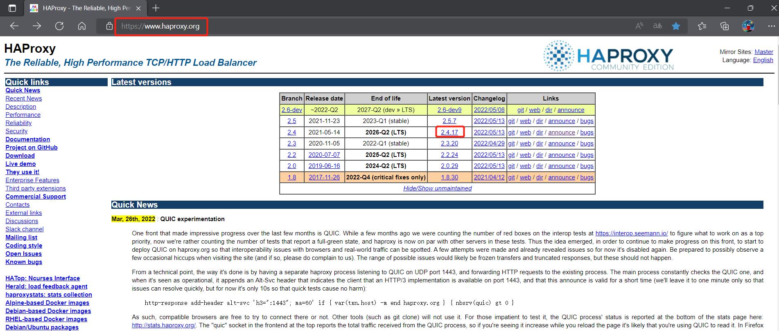Open the 2.4 branch link
This screenshot has height=331, width=779.
292,132
